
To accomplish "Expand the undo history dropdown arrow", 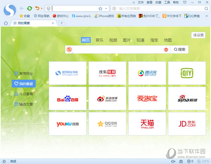I will [x=41, y=8].
